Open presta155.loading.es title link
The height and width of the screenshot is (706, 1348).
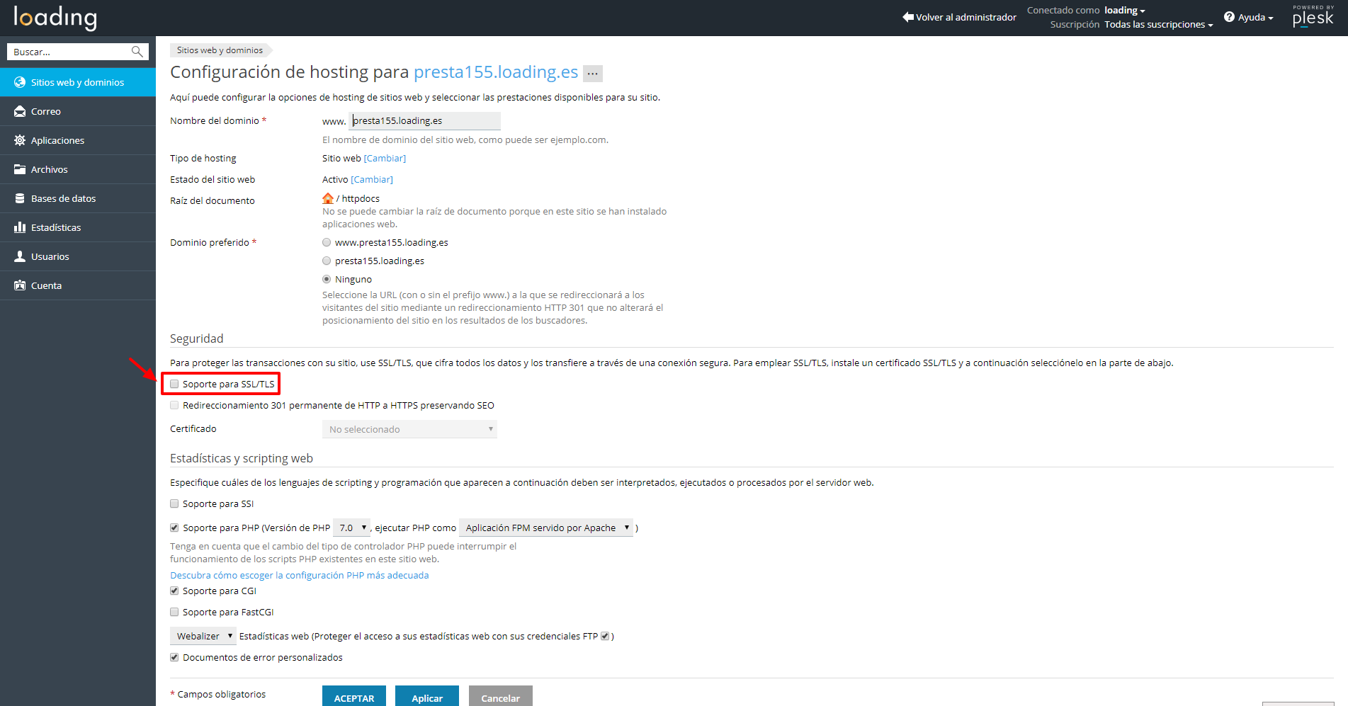point(496,72)
